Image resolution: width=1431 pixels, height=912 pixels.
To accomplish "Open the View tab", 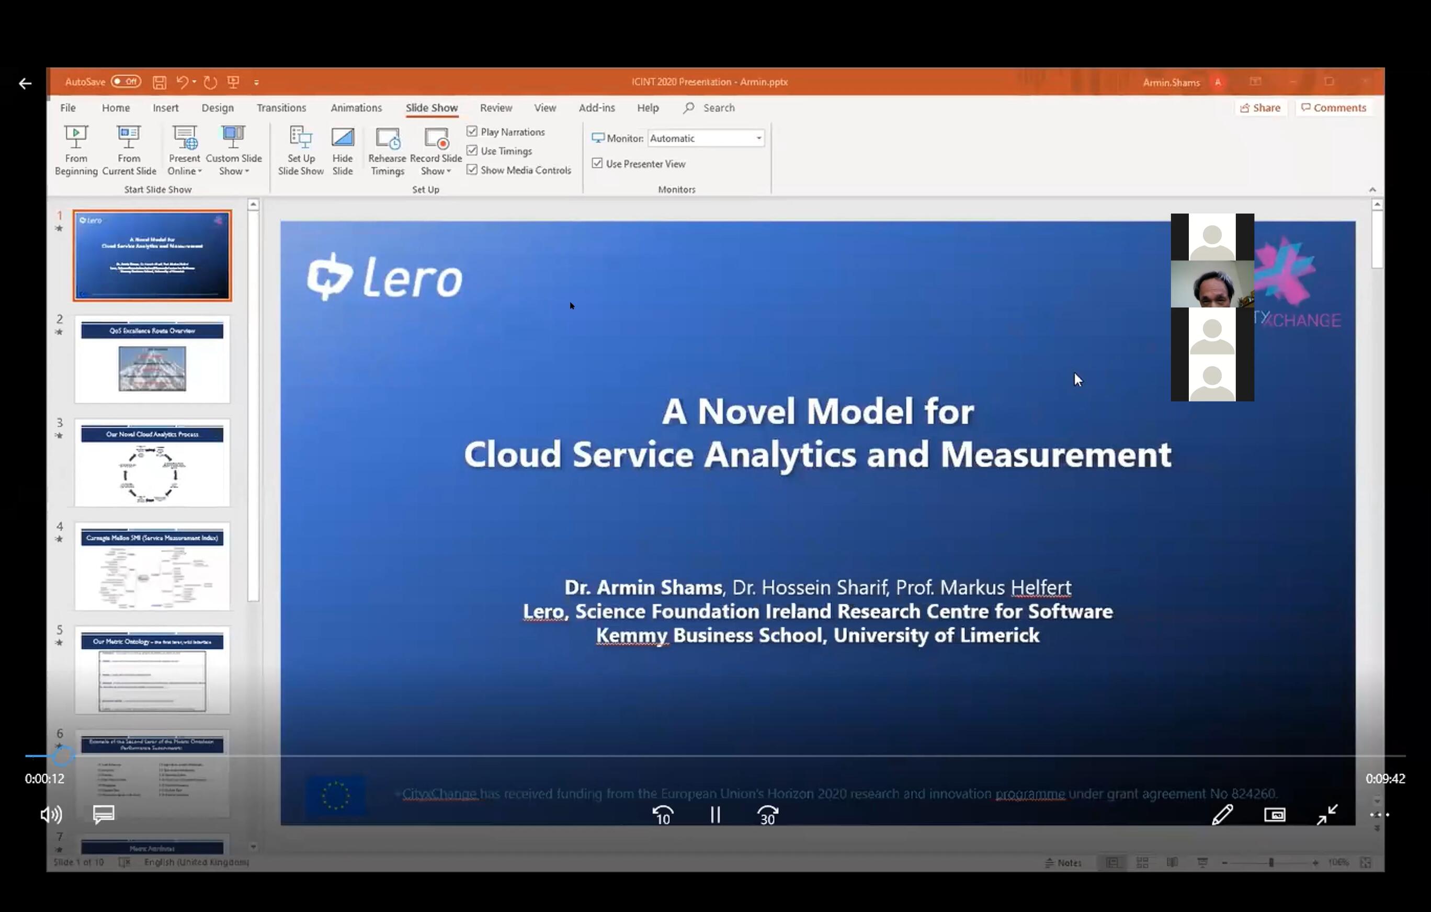I will 545,108.
